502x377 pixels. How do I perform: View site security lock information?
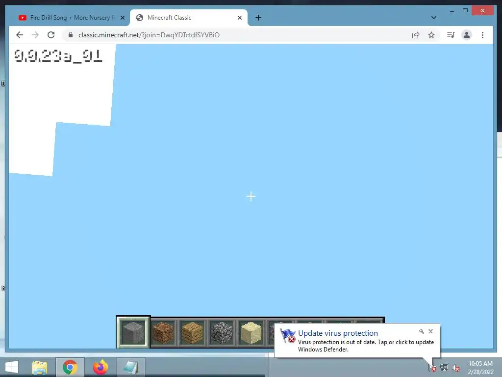pyautogui.click(x=71, y=35)
